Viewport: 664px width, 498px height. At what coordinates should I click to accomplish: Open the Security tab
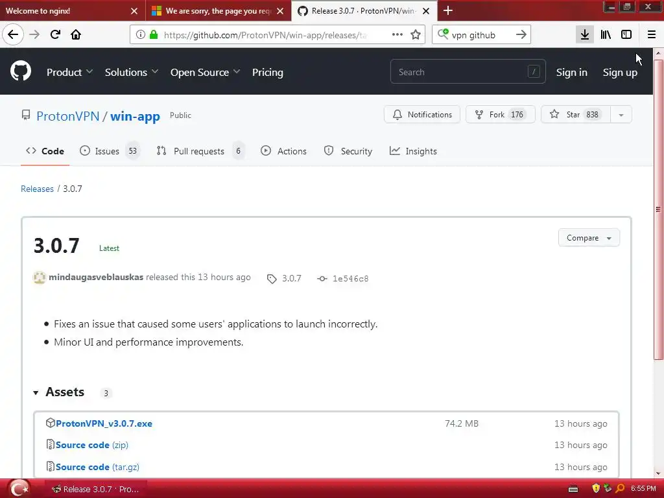point(348,151)
